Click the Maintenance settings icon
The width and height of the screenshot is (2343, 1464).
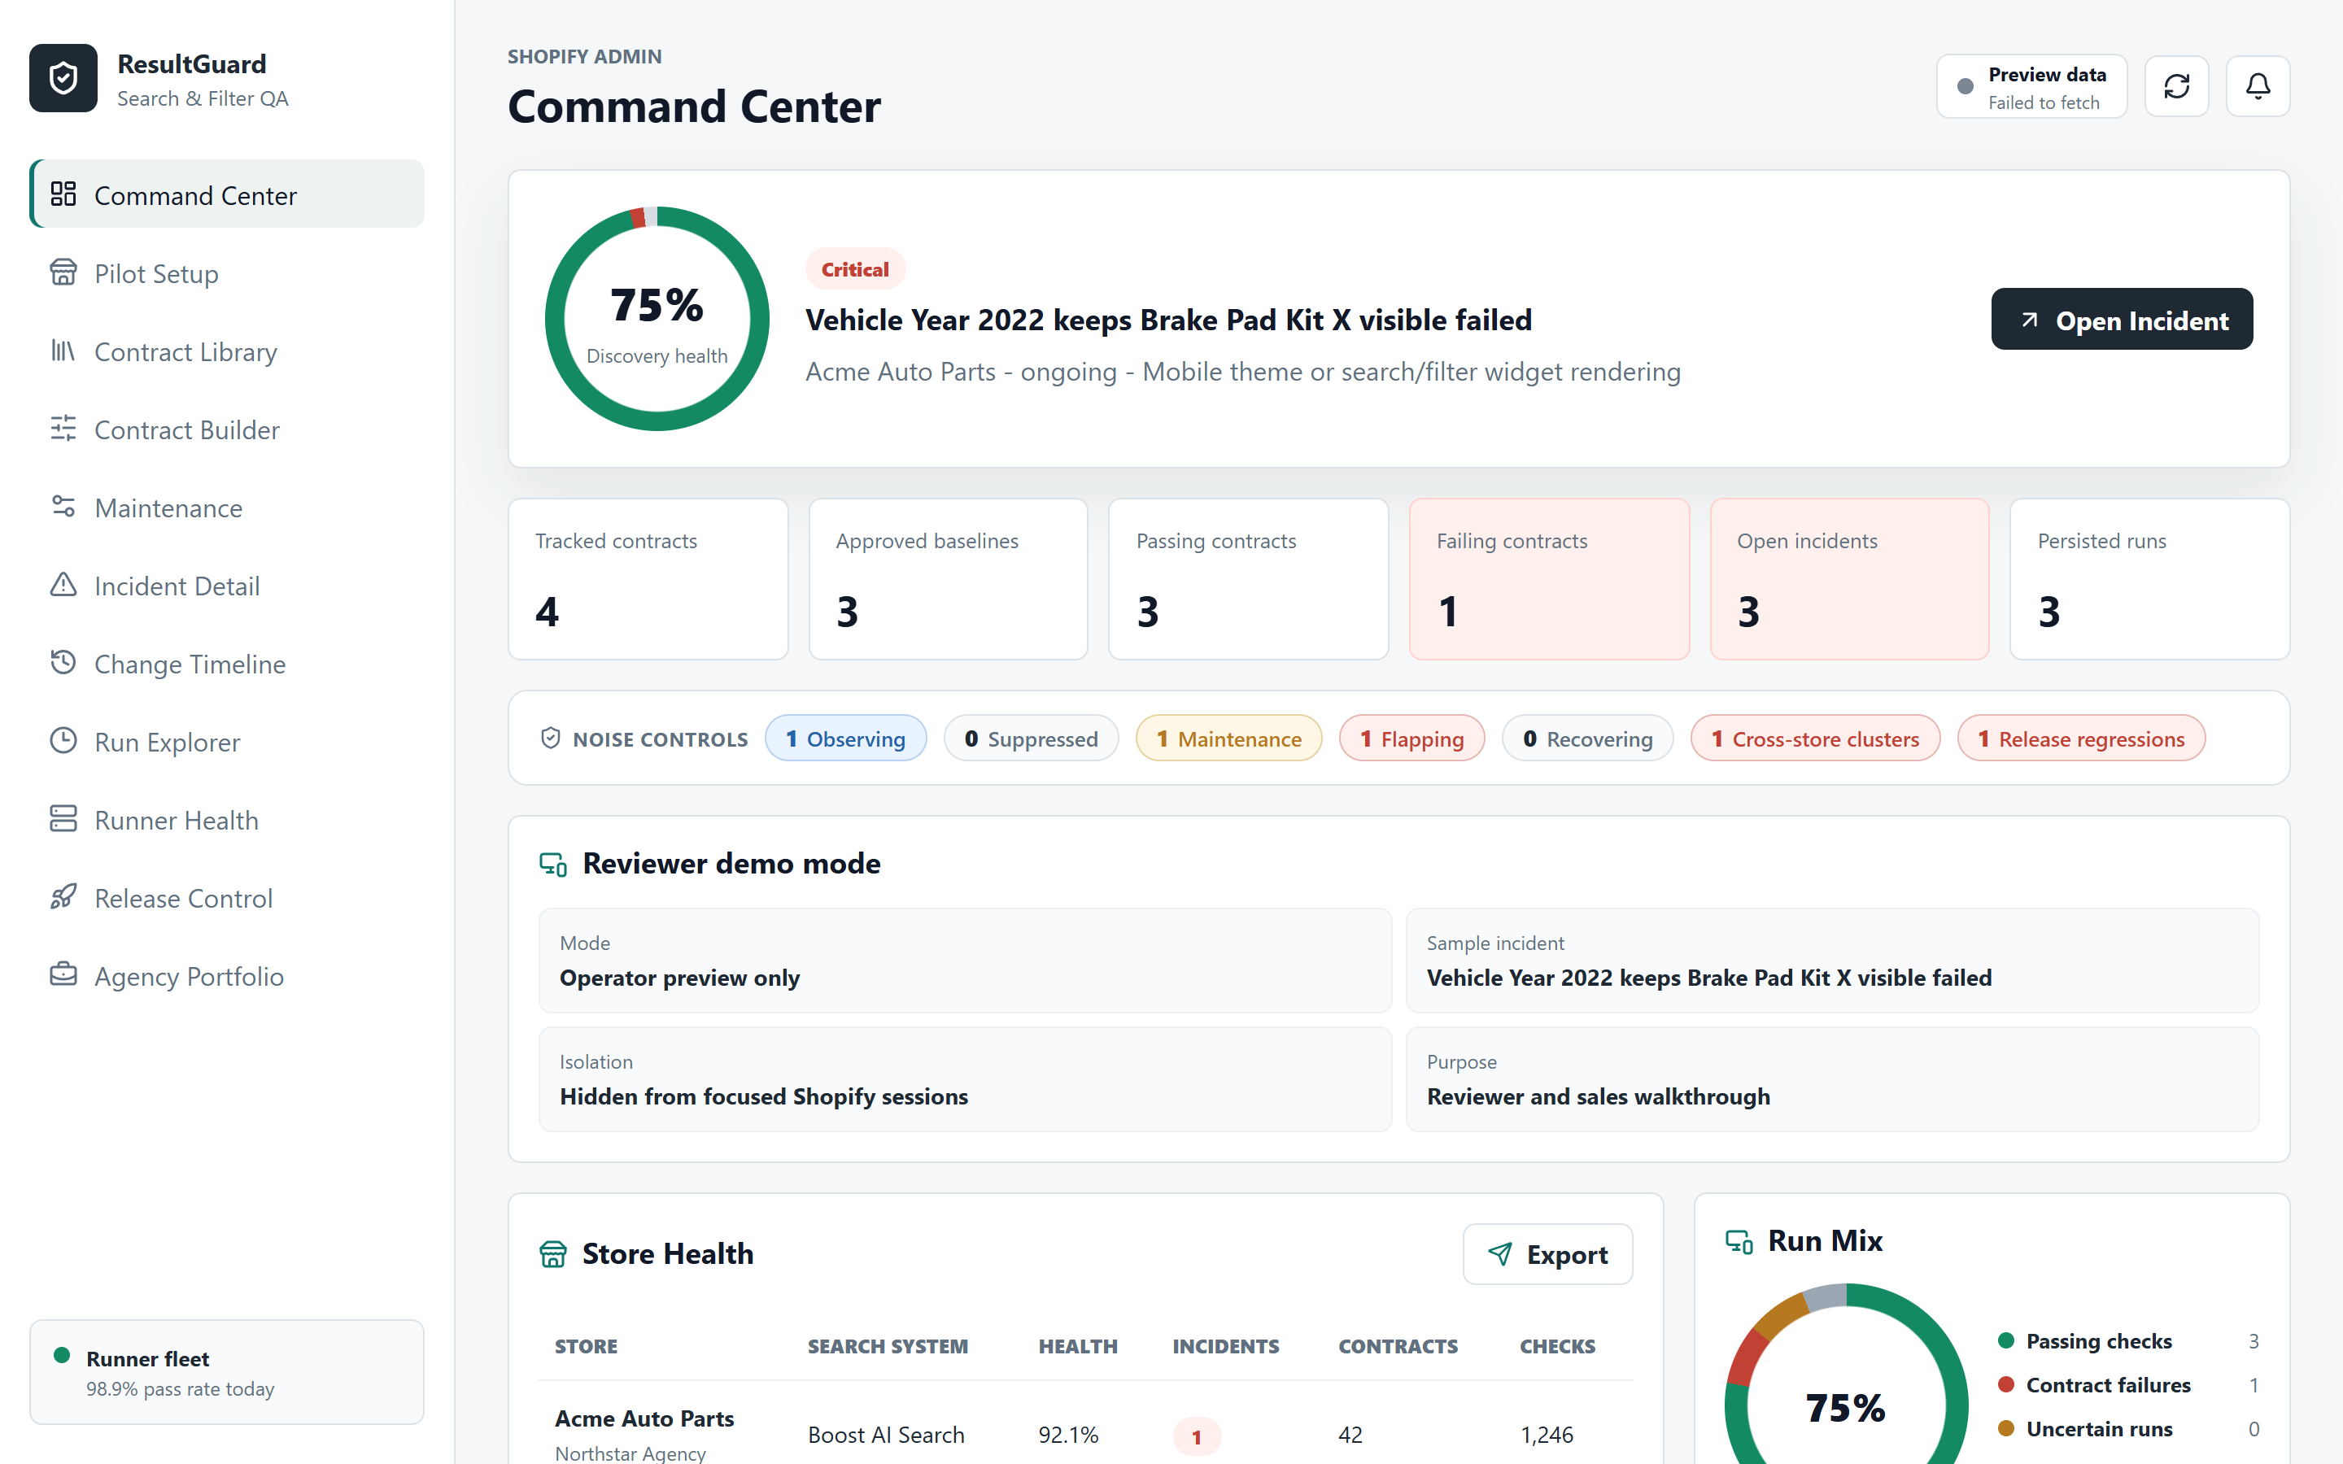[x=63, y=507]
